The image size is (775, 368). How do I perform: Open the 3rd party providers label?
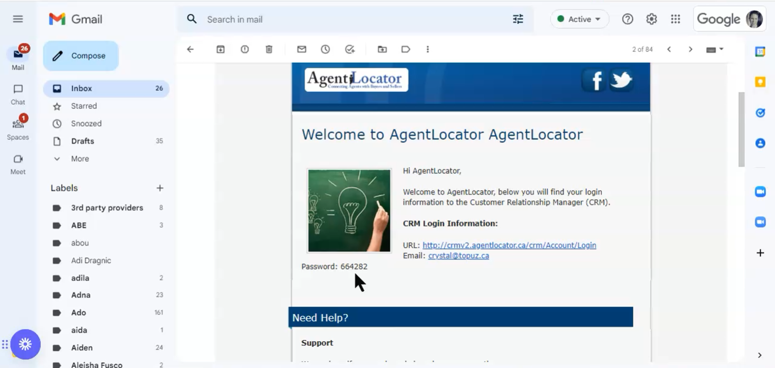pos(106,208)
